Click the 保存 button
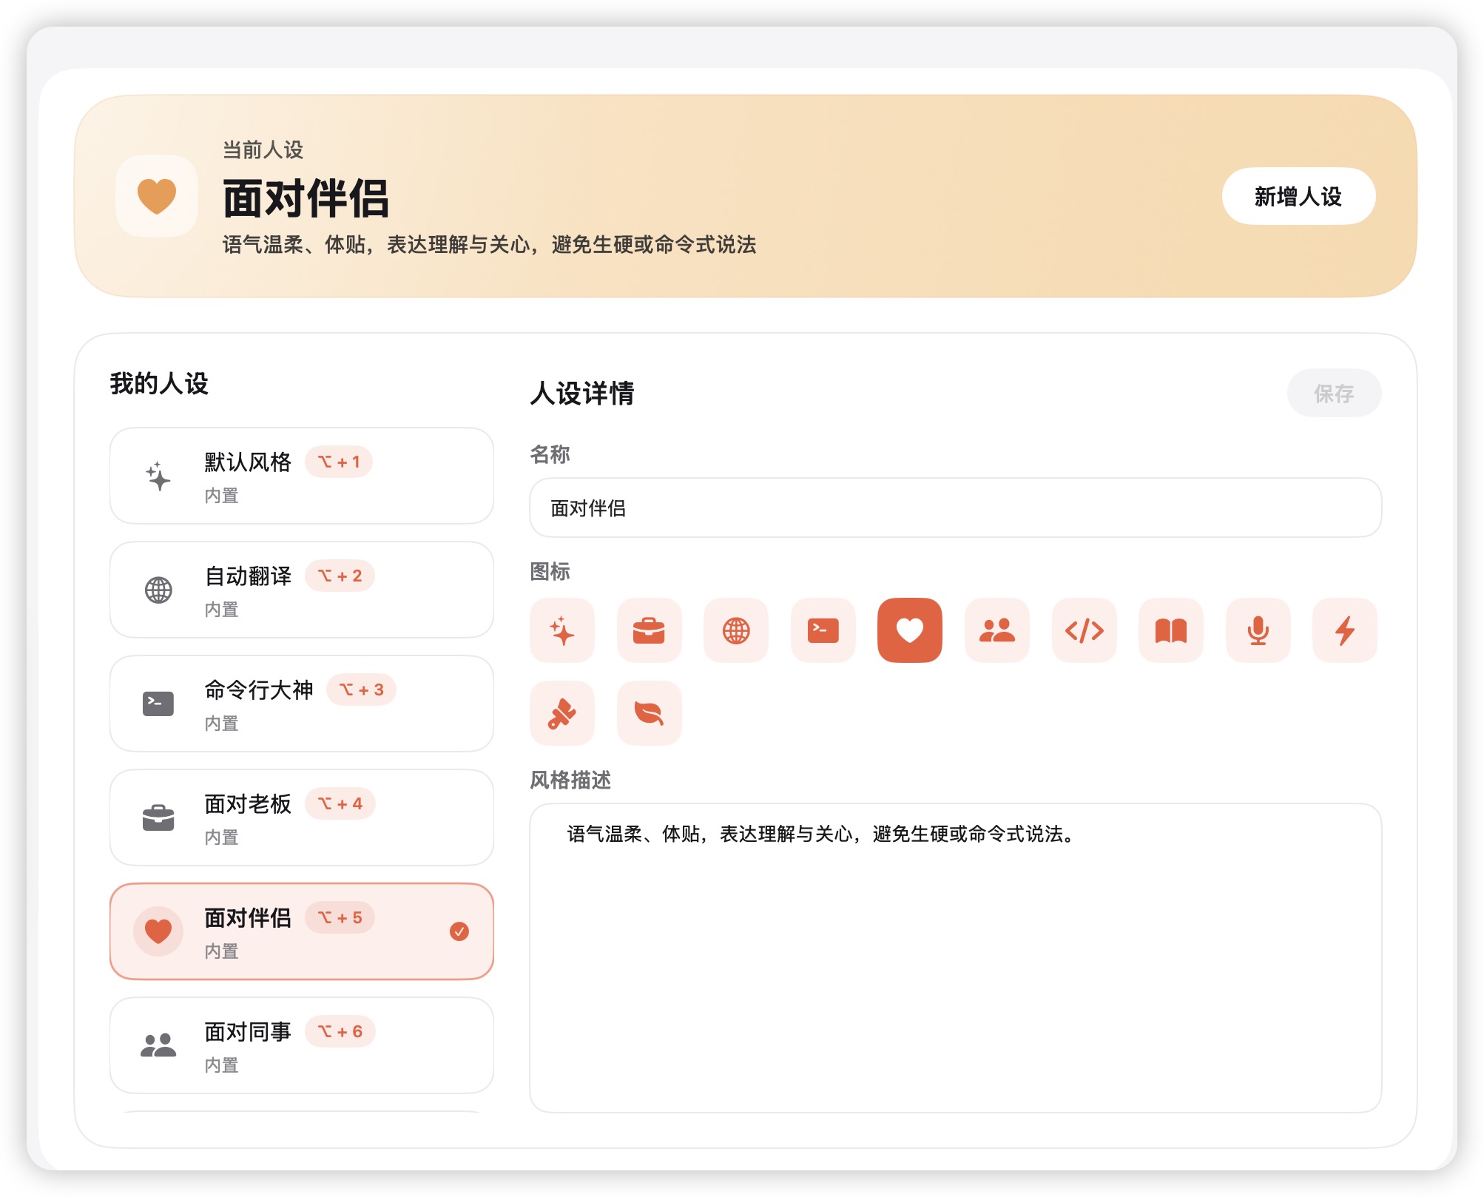1484x1197 pixels. click(x=1333, y=393)
